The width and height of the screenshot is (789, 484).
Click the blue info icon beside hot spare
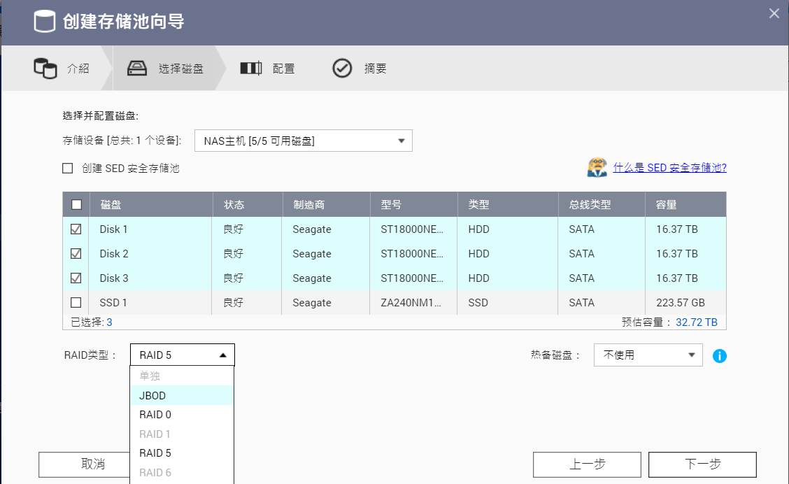(719, 356)
